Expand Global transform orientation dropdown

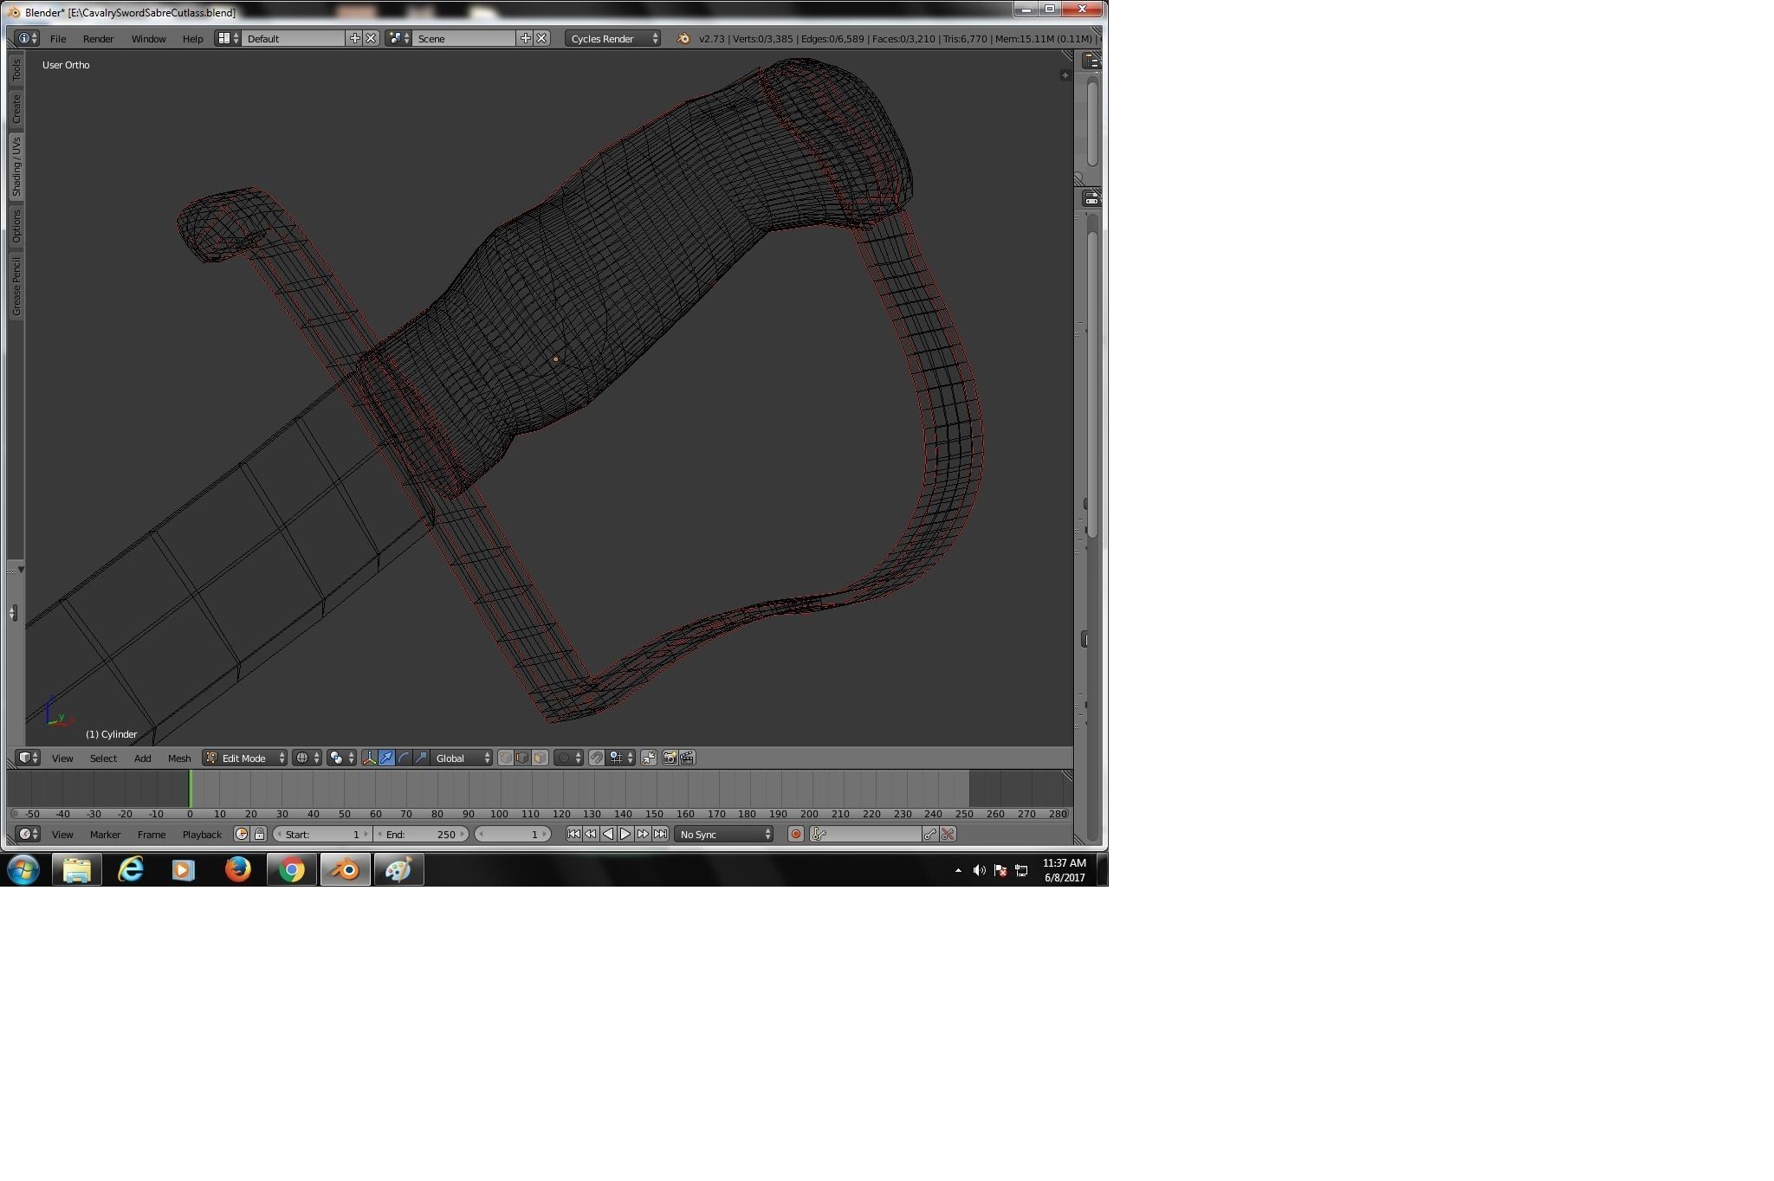462,758
